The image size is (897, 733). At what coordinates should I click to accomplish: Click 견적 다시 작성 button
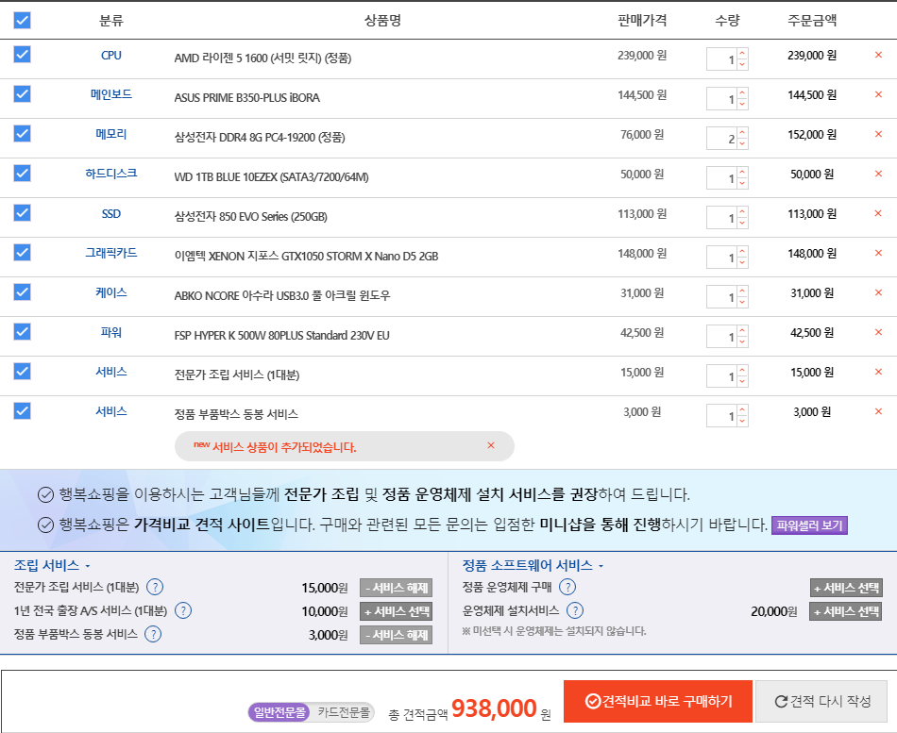coord(821,701)
